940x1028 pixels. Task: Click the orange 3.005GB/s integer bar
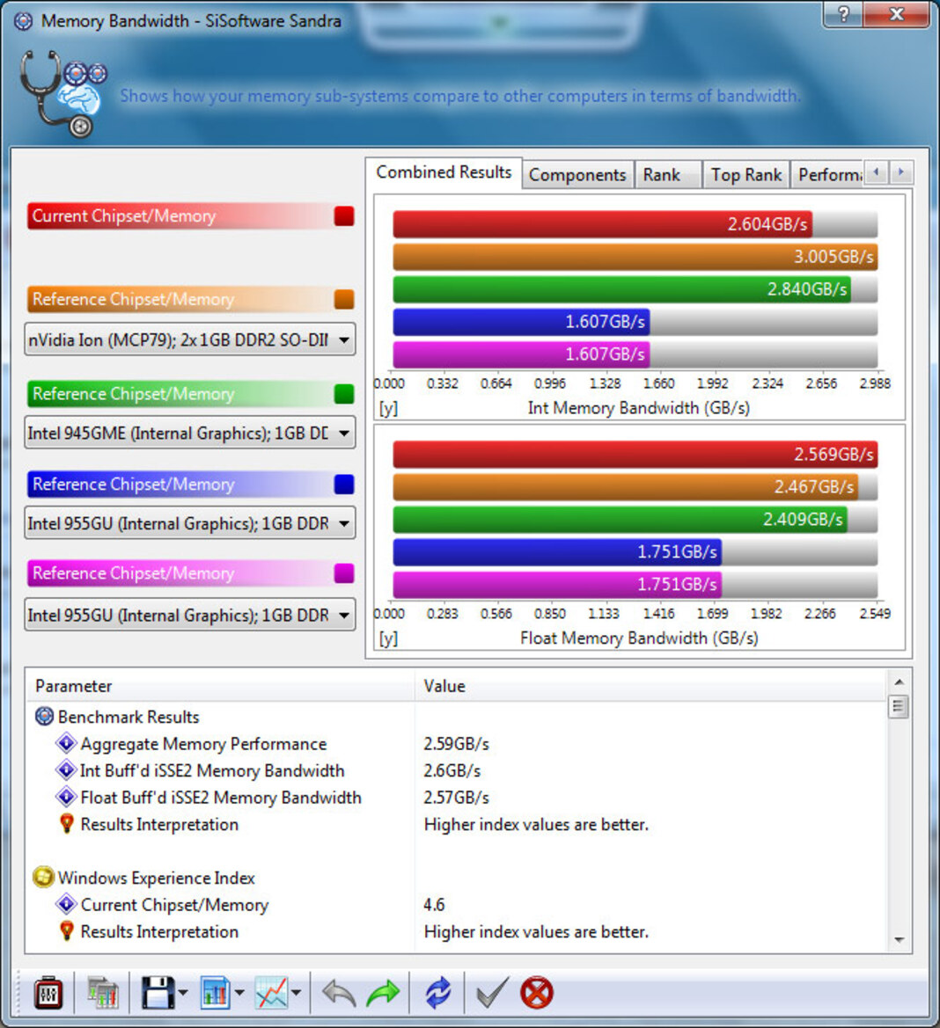(x=635, y=257)
